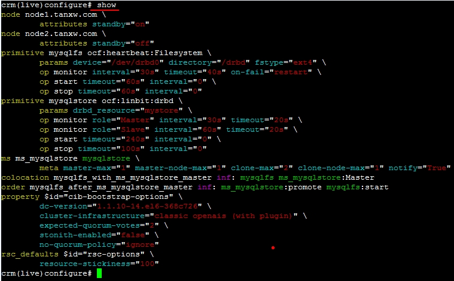
Task: Click the clone-max="2" meta attribute
Action: coord(262,168)
